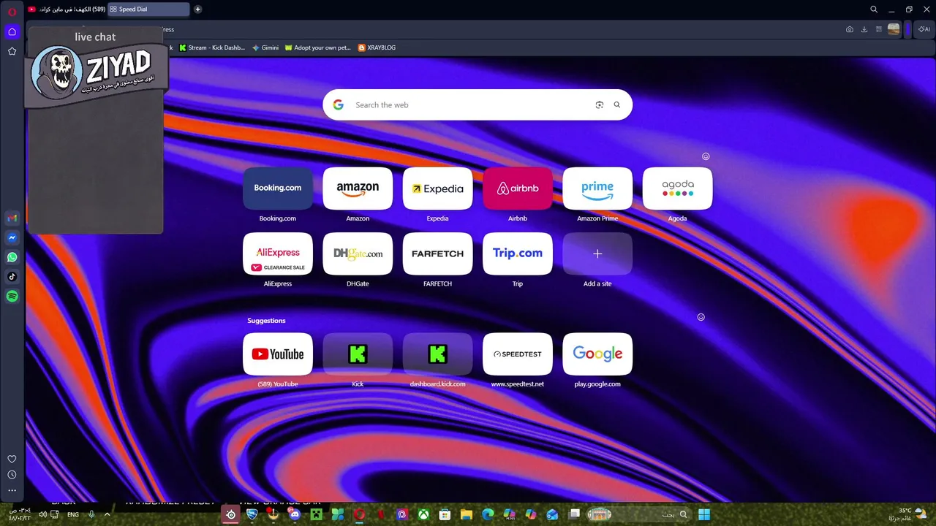Viewport: 936px width, 526px height.
Task: Open Adopt your own pet bookmark
Action: click(x=317, y=47)
